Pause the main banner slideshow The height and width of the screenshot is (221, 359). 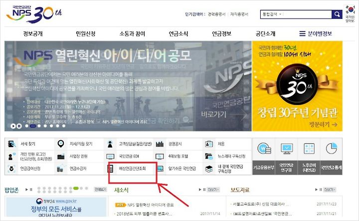(19, 126)
